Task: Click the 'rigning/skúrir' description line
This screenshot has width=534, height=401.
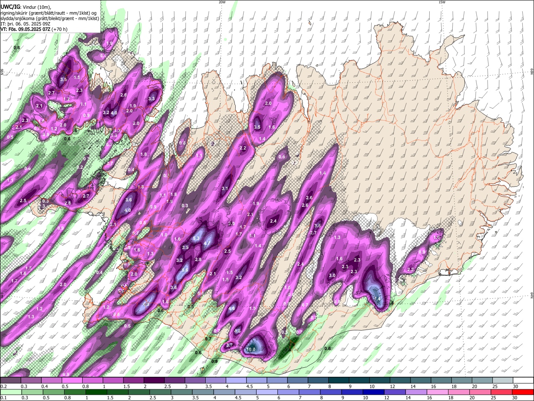Action: (x=48, y=13)
